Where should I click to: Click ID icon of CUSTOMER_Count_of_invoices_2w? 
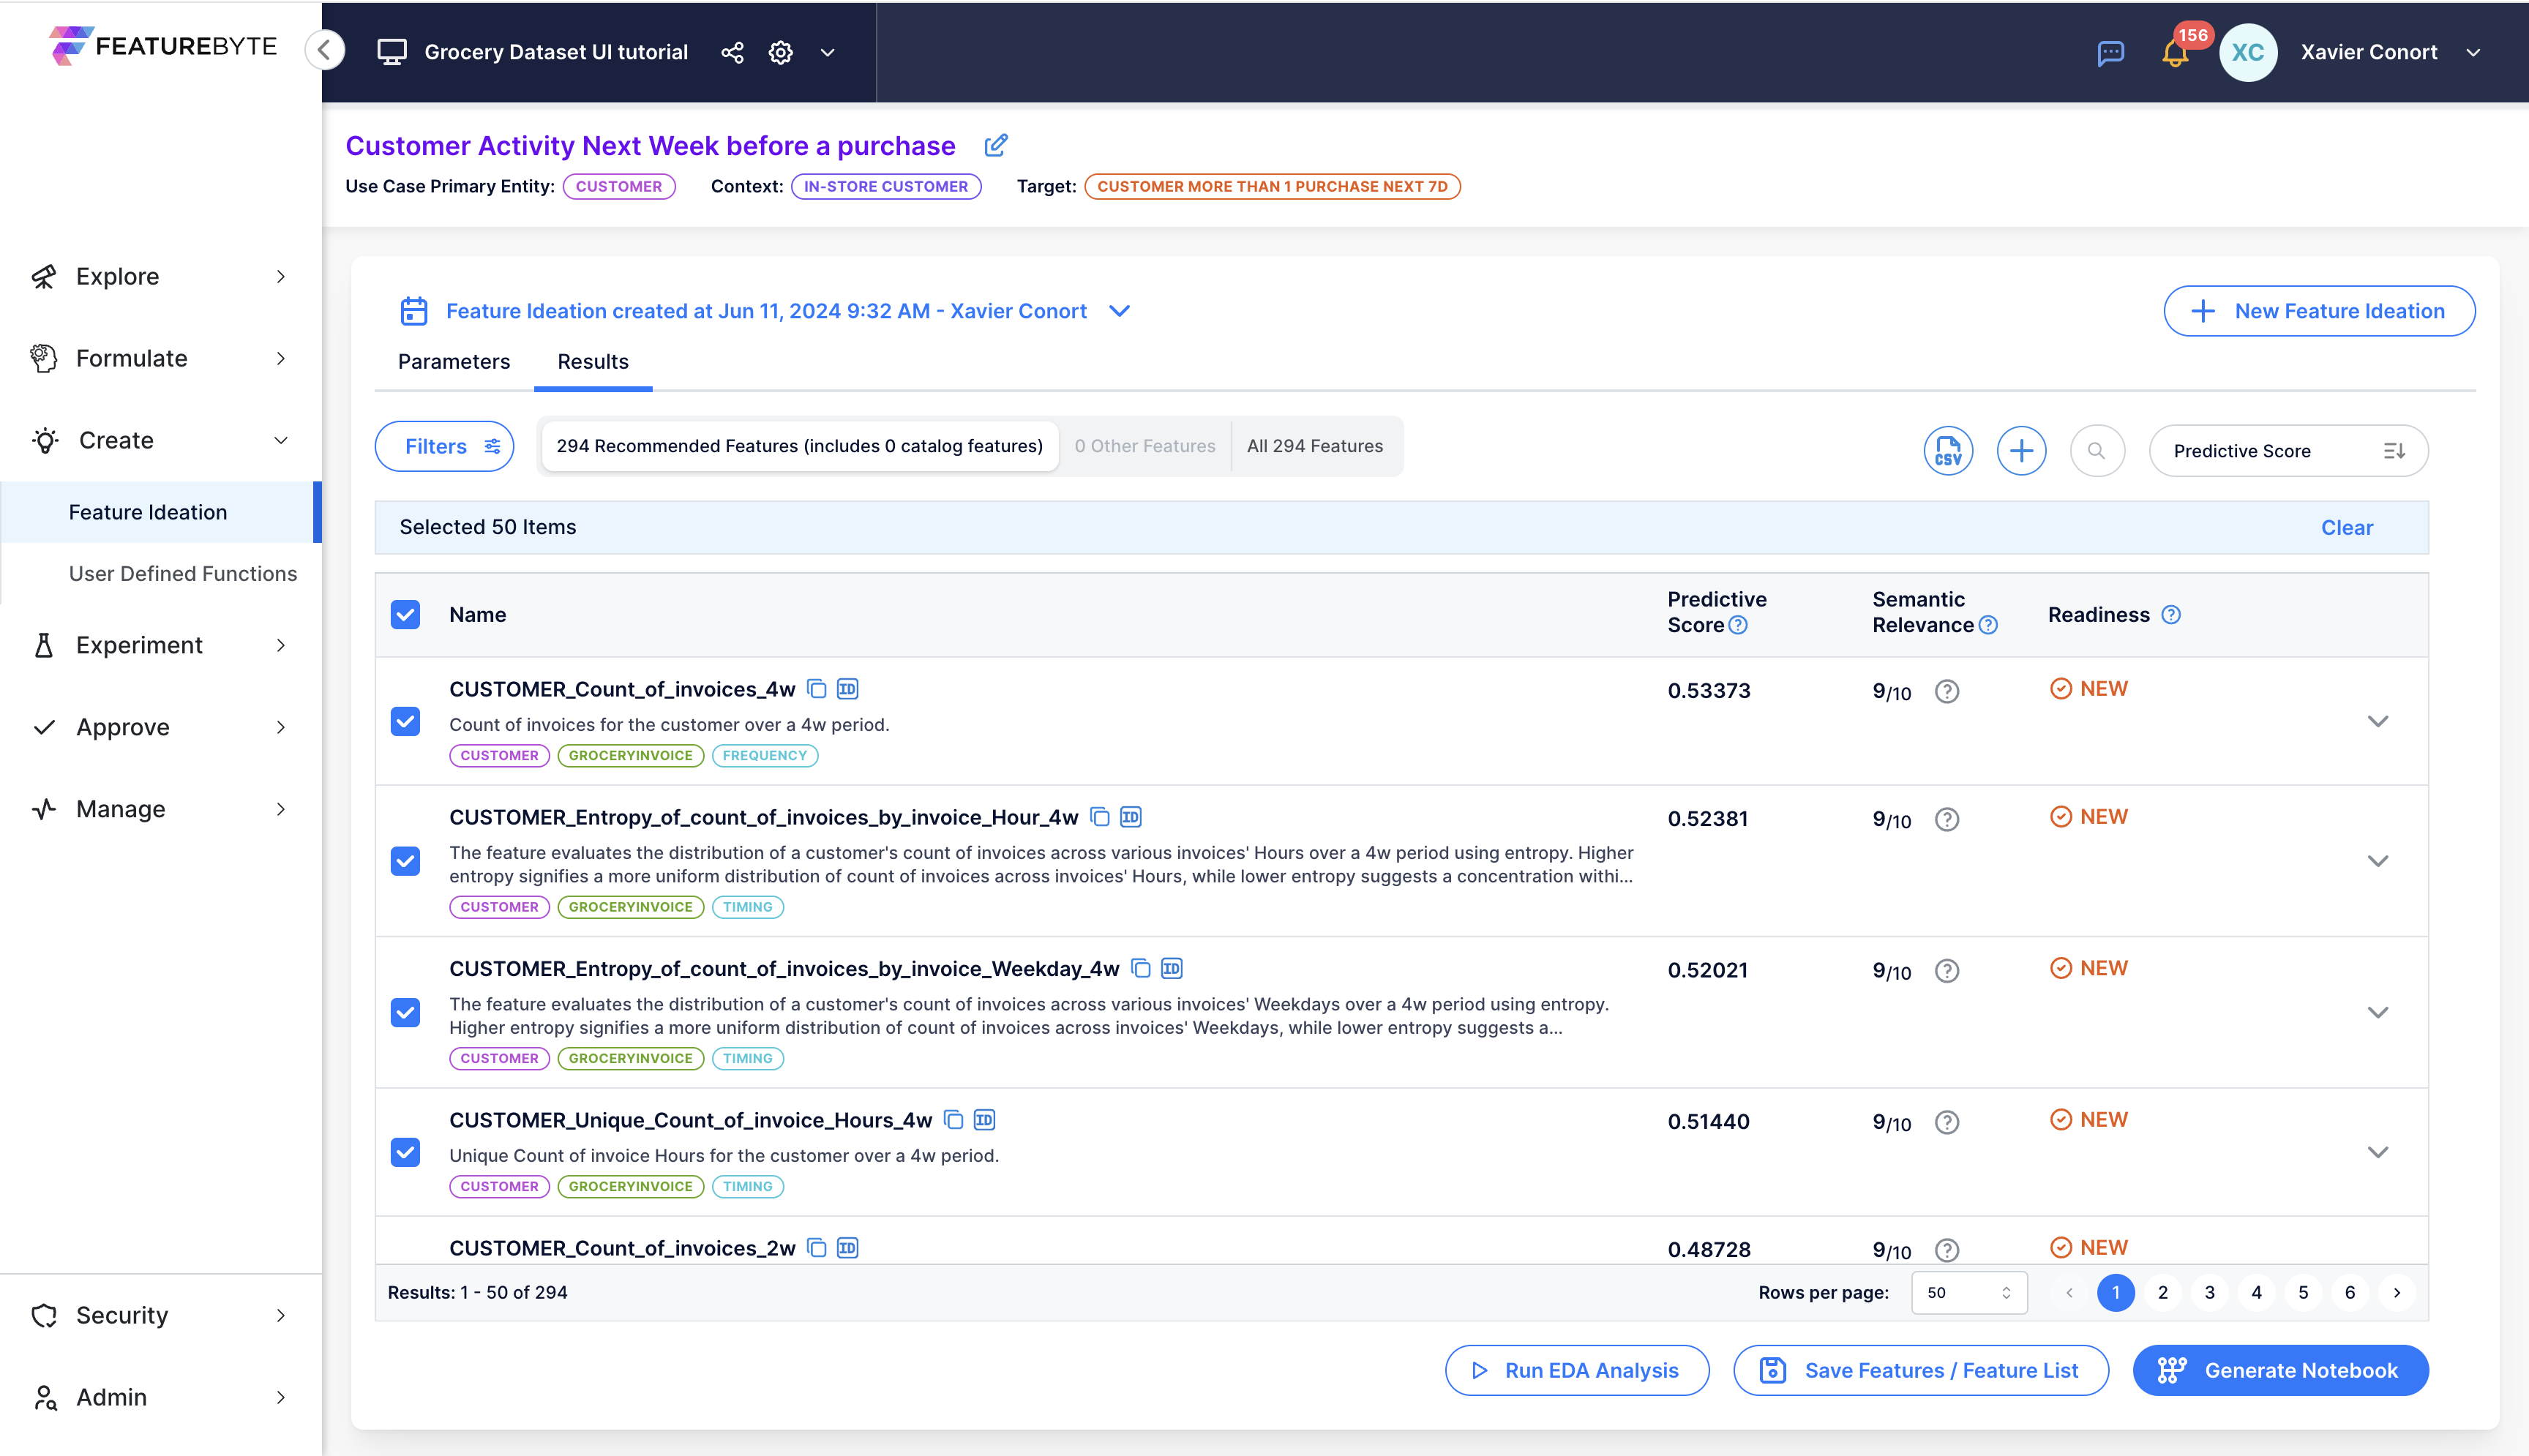pyautogui.click(x=847, y=1247)
